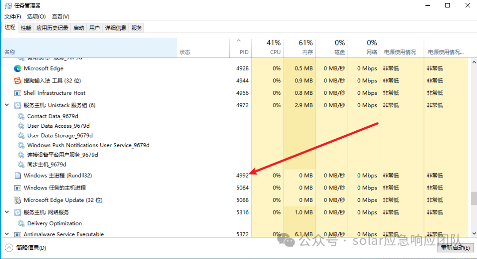
Task: Click the scrollbar up arrow
Action: [473, 62]
